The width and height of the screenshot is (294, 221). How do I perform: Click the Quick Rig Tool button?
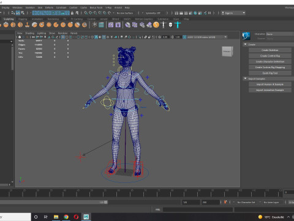pyautogui.click(x=270, y=73)
